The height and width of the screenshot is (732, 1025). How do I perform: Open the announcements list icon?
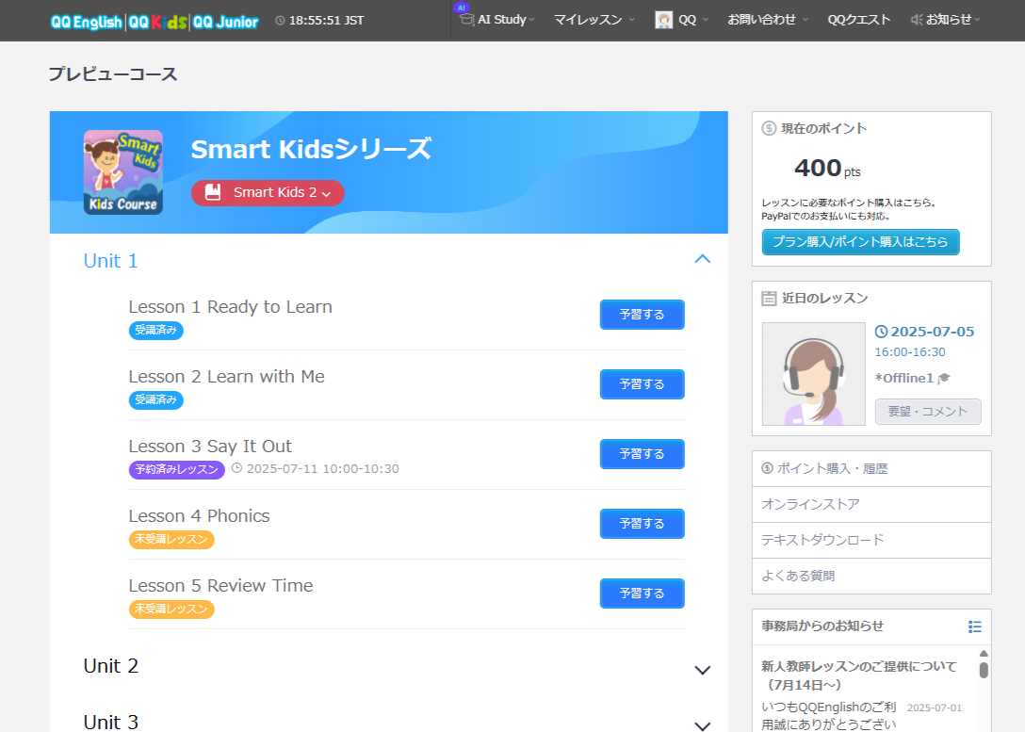975,626
